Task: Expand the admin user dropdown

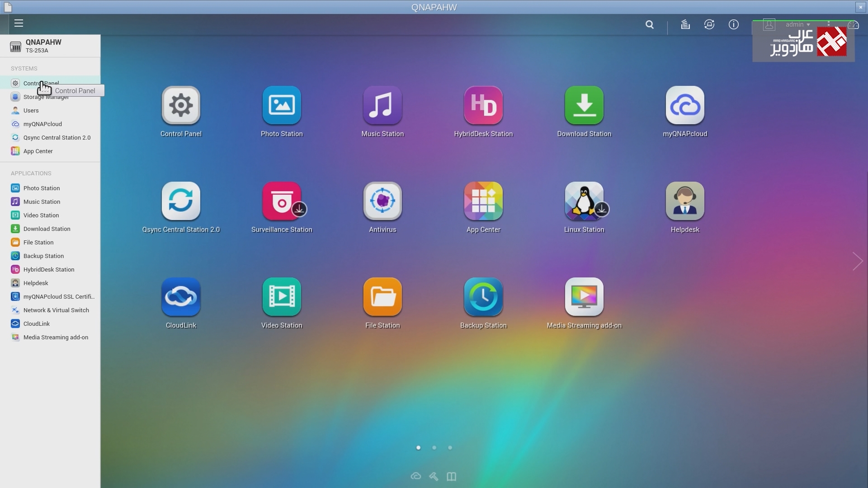Action: click(797, 24)
